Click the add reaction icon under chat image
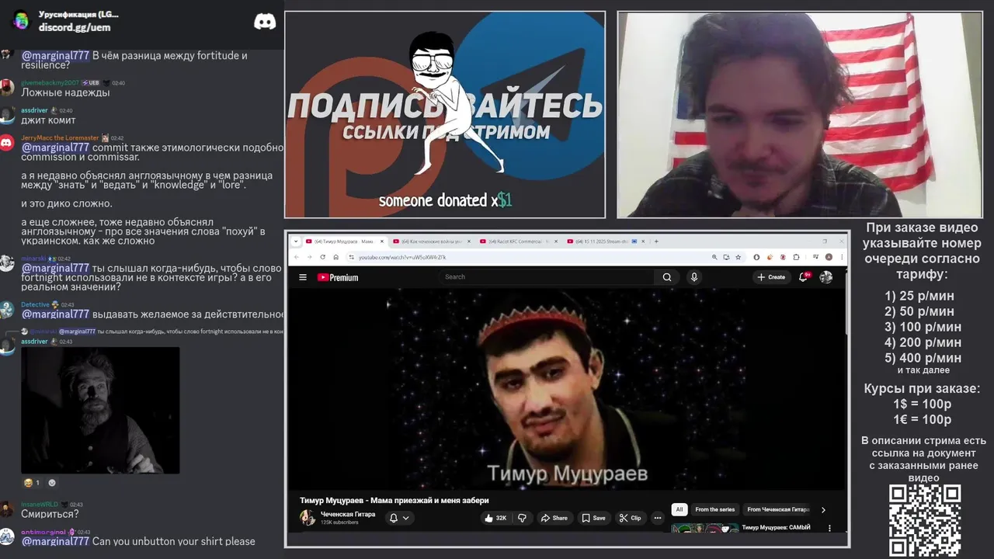 [52, 483]
